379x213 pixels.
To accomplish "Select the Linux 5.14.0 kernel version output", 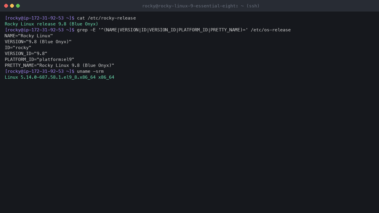I will (x=60, y=77).
